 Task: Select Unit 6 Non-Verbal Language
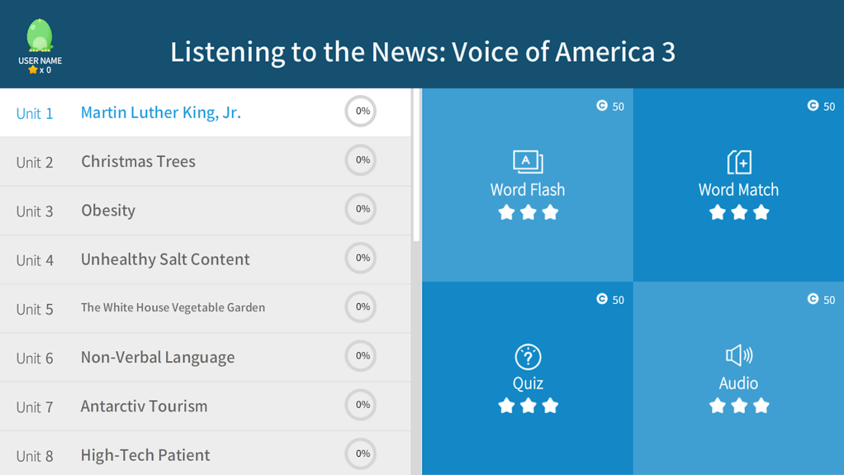click(205, 357)
